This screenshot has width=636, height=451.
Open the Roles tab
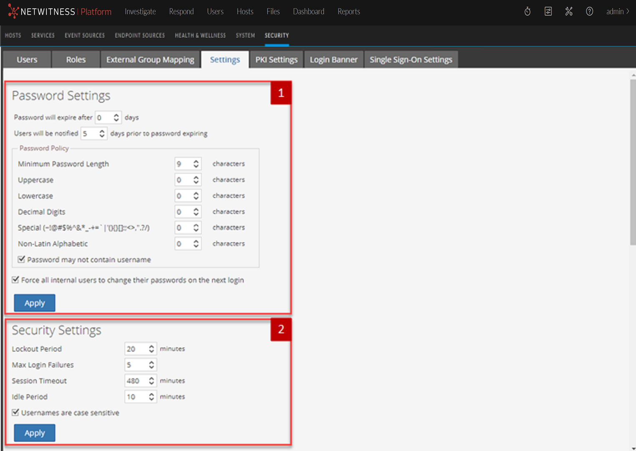click(76, 60)
